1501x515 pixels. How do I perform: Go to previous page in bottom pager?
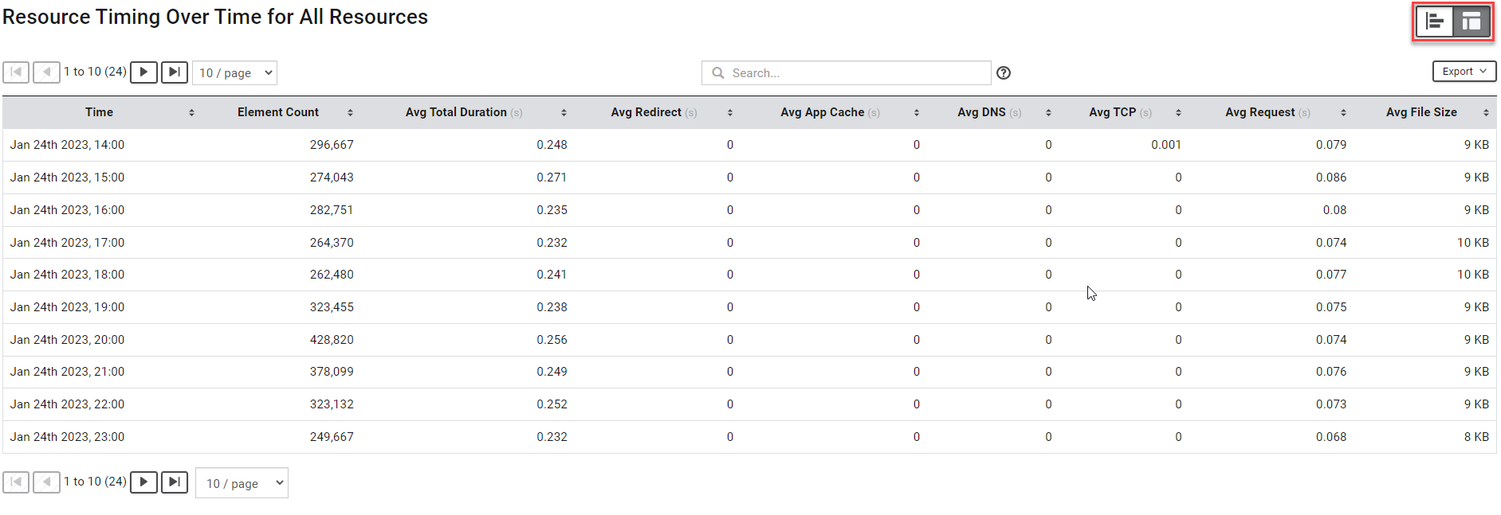click(46, 482)
